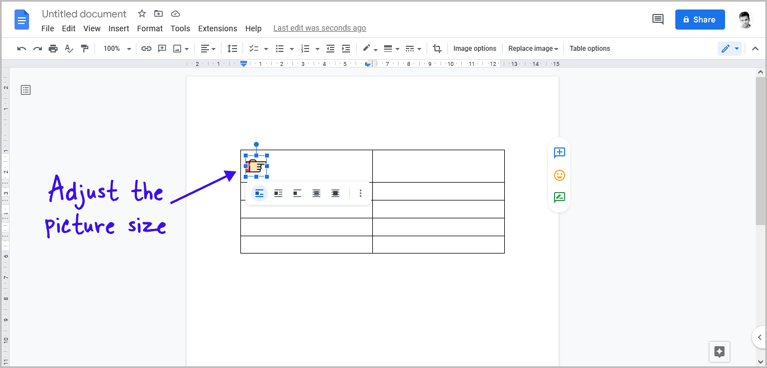The height and width of the screenshot is (368, 767).
Task: Open spelling and grammar check
Action: (x=69, y=49)
